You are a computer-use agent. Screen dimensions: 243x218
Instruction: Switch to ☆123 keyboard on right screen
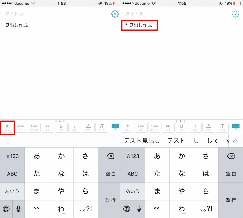pos(133,156)
